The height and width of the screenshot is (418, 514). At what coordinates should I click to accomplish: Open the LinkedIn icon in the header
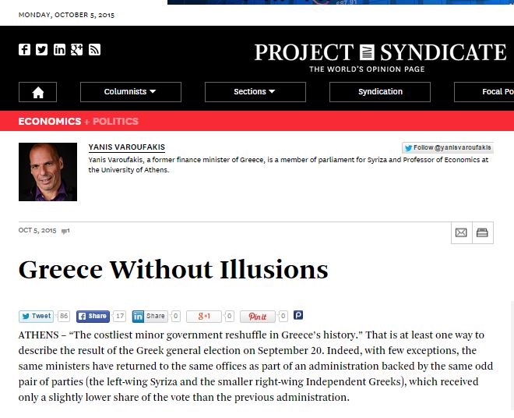(x=59, y=50)
